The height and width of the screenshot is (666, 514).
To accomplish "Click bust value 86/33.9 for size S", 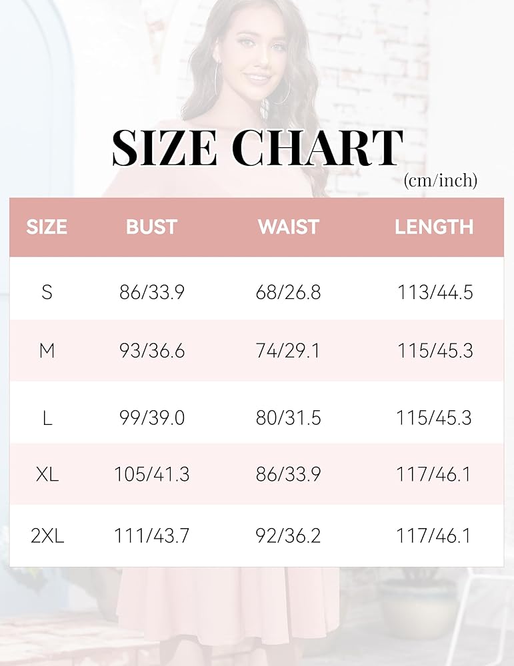I will pyautogui.click(x=151, y=292).
